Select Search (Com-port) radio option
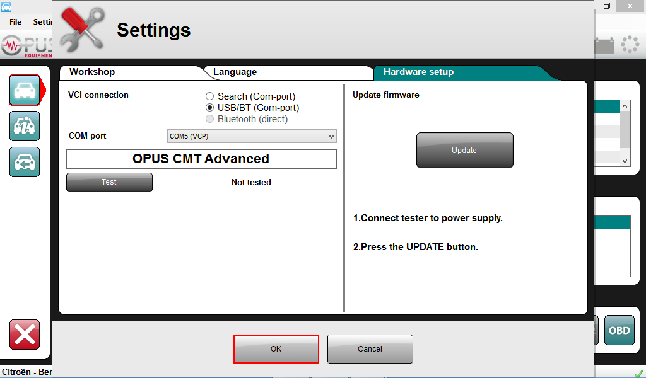This screenshot has width=646, height=378. click(209, 96)
